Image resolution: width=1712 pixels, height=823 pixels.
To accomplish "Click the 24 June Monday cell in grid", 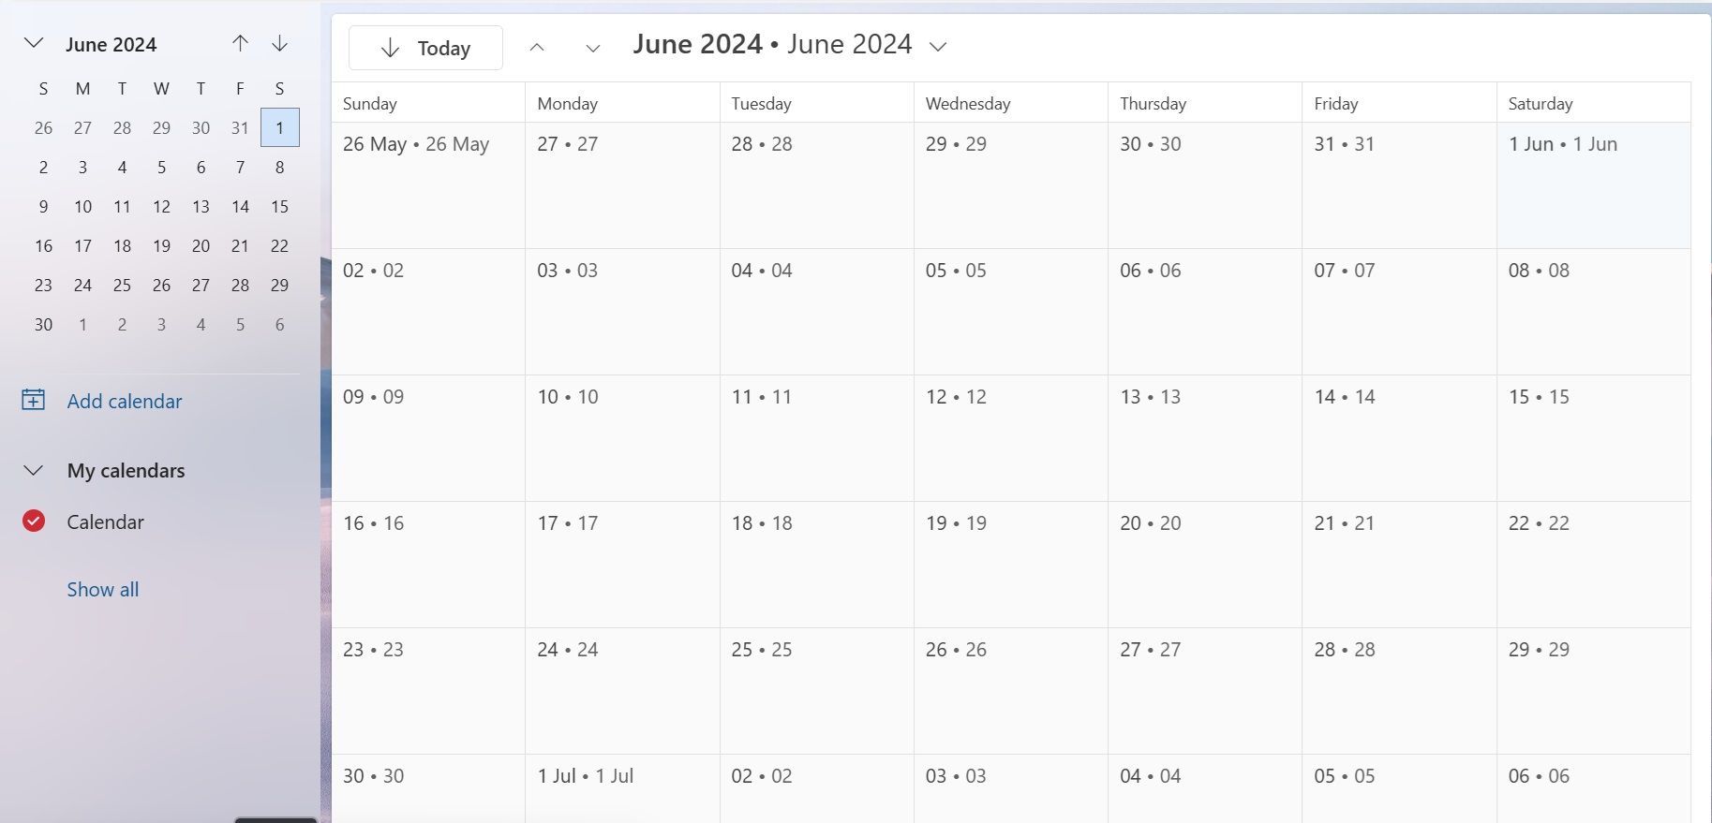I will [x=622, y=691].
